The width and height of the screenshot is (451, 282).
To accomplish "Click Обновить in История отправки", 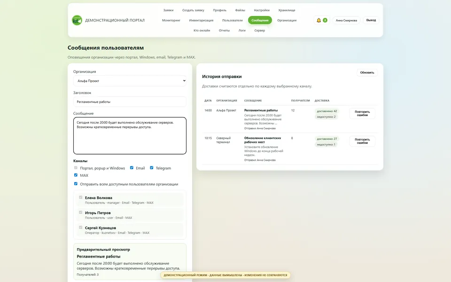I will [x=367, y=72].
